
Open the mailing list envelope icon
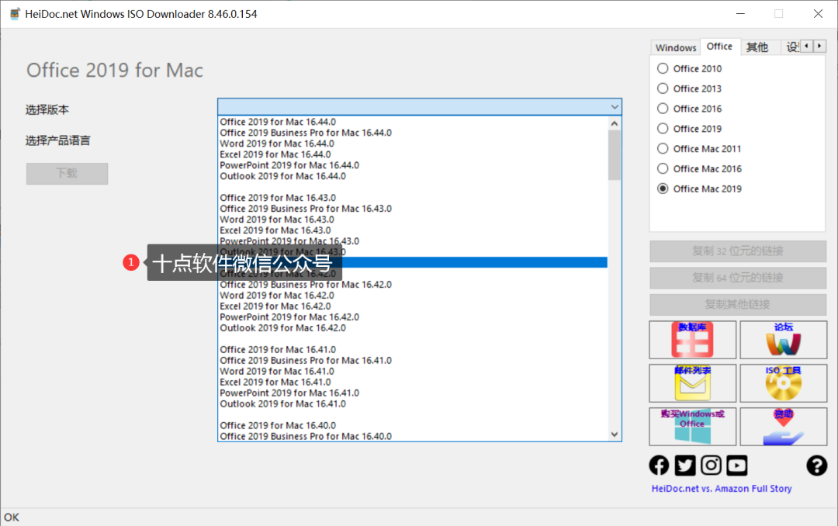[693, 383]
